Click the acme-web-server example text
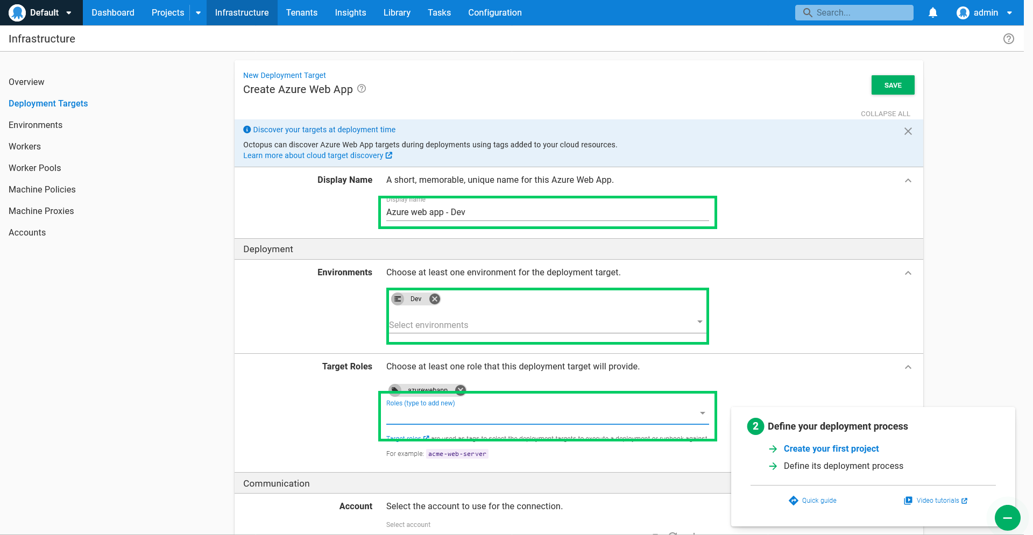 coord(457,454)
